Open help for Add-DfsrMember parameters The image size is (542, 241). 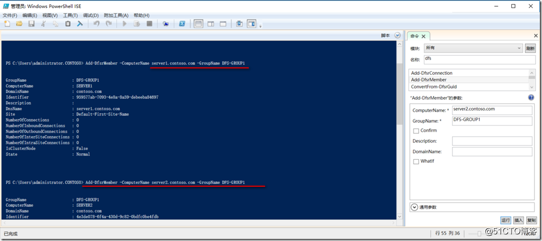click(x=531, y=98)
